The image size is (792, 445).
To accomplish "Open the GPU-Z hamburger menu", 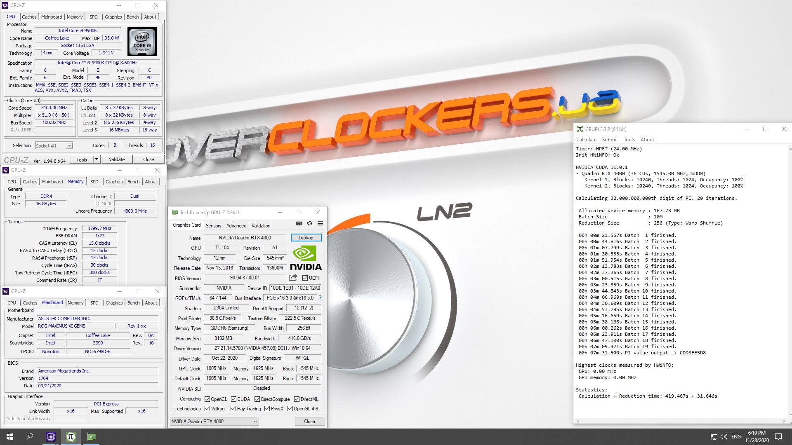I will point(320,223).
